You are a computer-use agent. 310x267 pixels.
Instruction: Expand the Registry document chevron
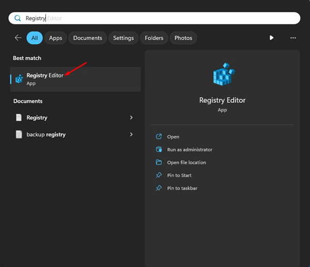coord(131,118)
